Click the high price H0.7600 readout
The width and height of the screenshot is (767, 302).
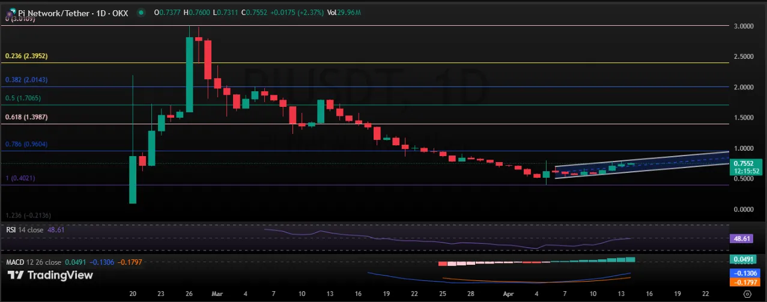198,12
